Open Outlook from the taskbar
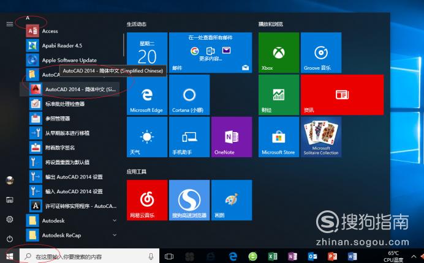 point(312,256)
